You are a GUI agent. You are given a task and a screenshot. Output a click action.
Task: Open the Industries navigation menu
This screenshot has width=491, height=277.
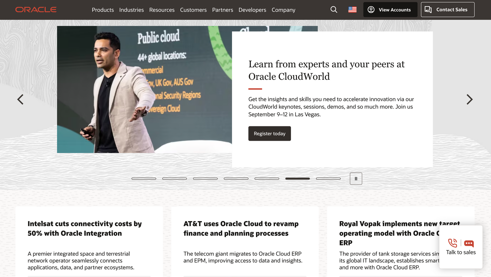point(131,10)
